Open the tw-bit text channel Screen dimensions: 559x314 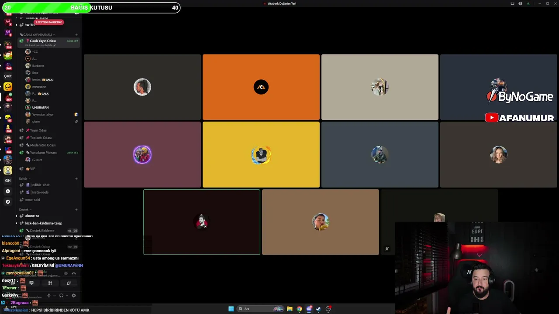tap(30, 25)
